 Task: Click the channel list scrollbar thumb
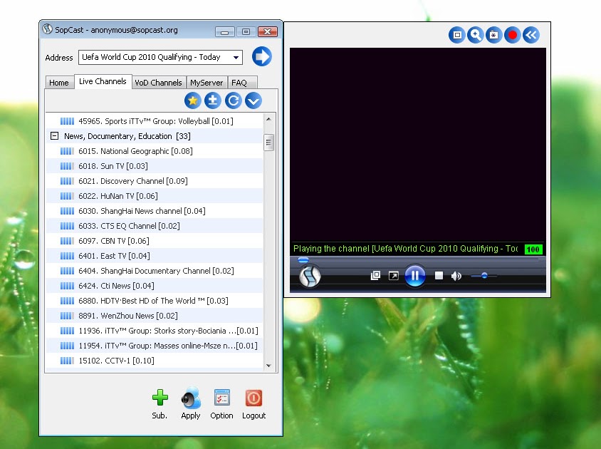268,143
